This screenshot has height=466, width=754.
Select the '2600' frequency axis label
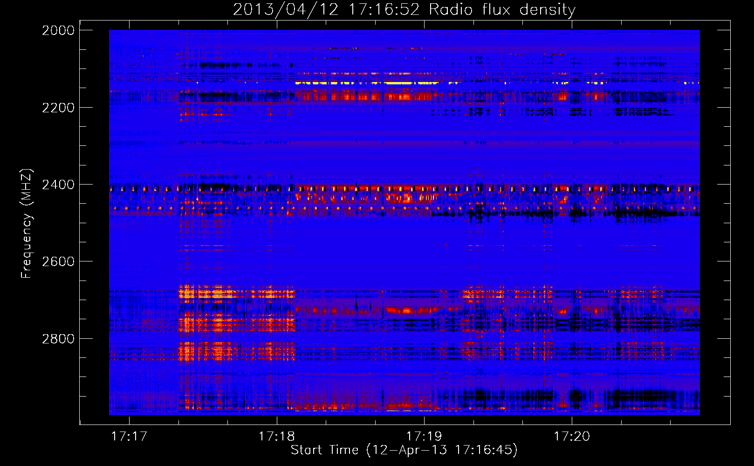coord(58,261)
